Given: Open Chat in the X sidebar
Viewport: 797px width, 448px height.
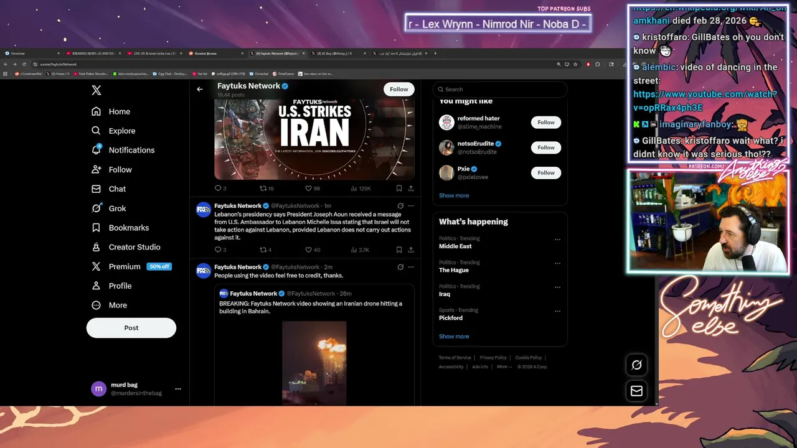Looking at the screenshot, I should pyautogui.click(x=109, y=189).
